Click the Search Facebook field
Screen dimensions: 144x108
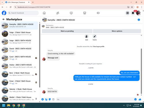23,13
